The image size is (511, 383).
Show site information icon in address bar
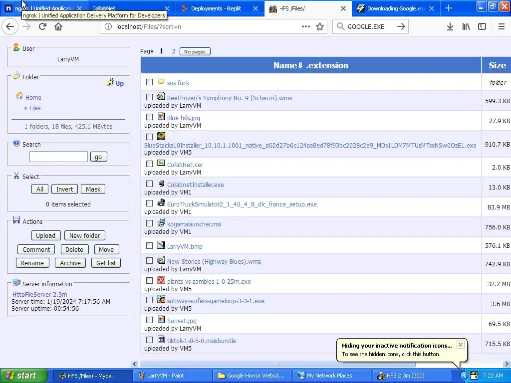108,27
